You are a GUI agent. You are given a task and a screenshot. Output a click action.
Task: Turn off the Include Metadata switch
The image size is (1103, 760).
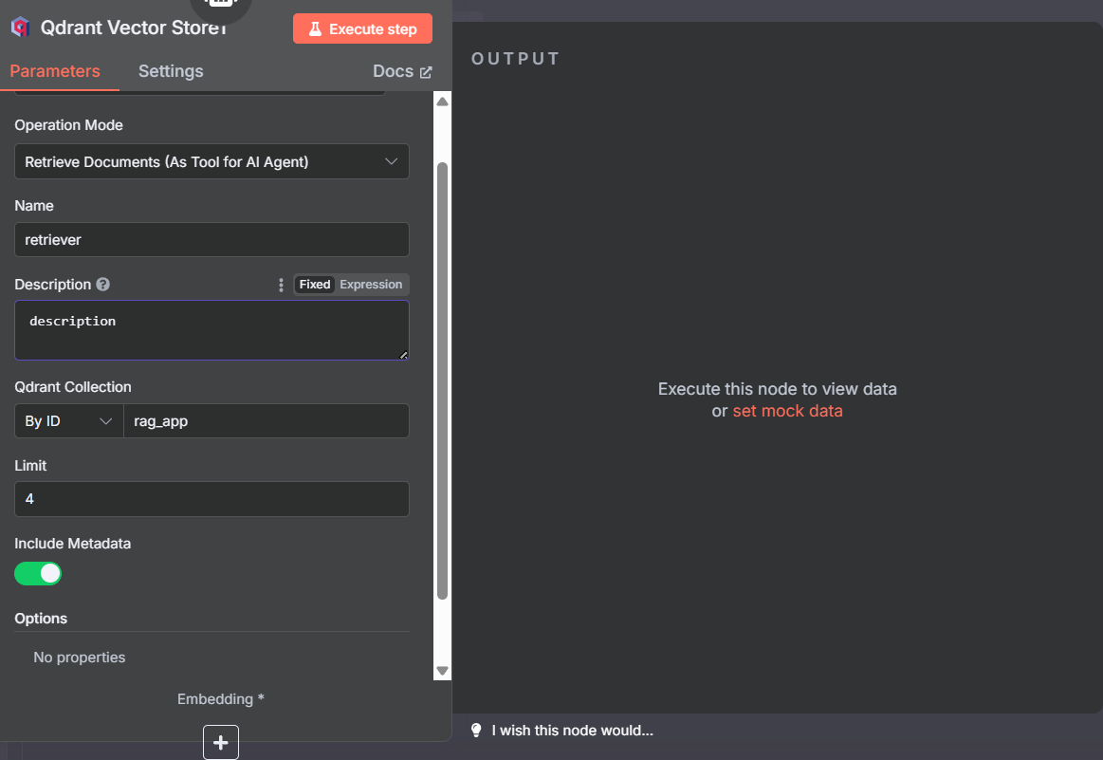click(x=38, y=573)
